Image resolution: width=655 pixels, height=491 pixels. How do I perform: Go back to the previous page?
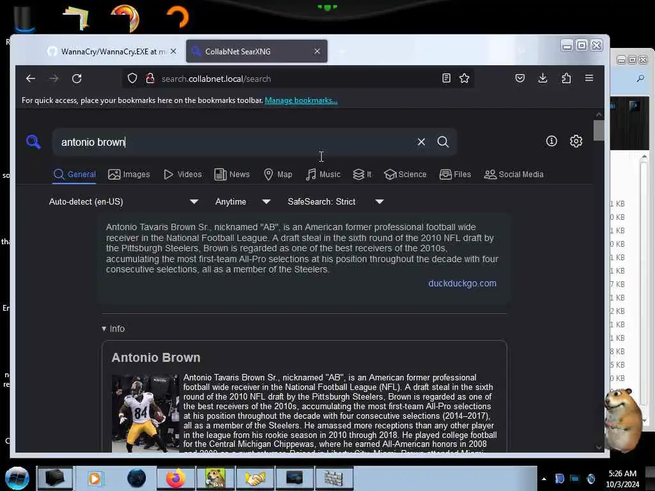(x=31, y=79)
